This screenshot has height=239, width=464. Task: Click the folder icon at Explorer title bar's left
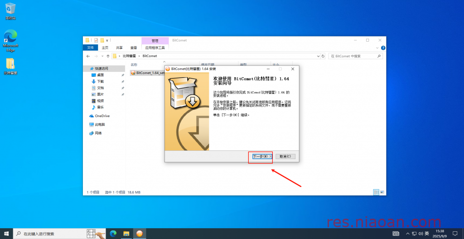pyautogui.click(x=87, y=40)
